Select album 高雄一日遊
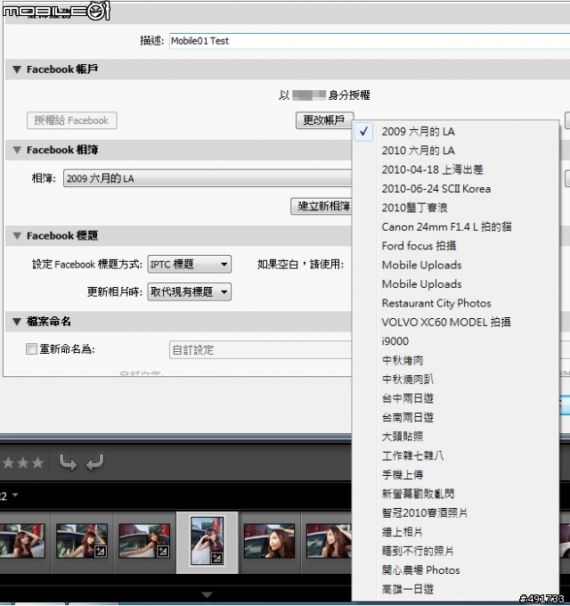This screenshot has width=570, height=606. [x=456, y=589]
